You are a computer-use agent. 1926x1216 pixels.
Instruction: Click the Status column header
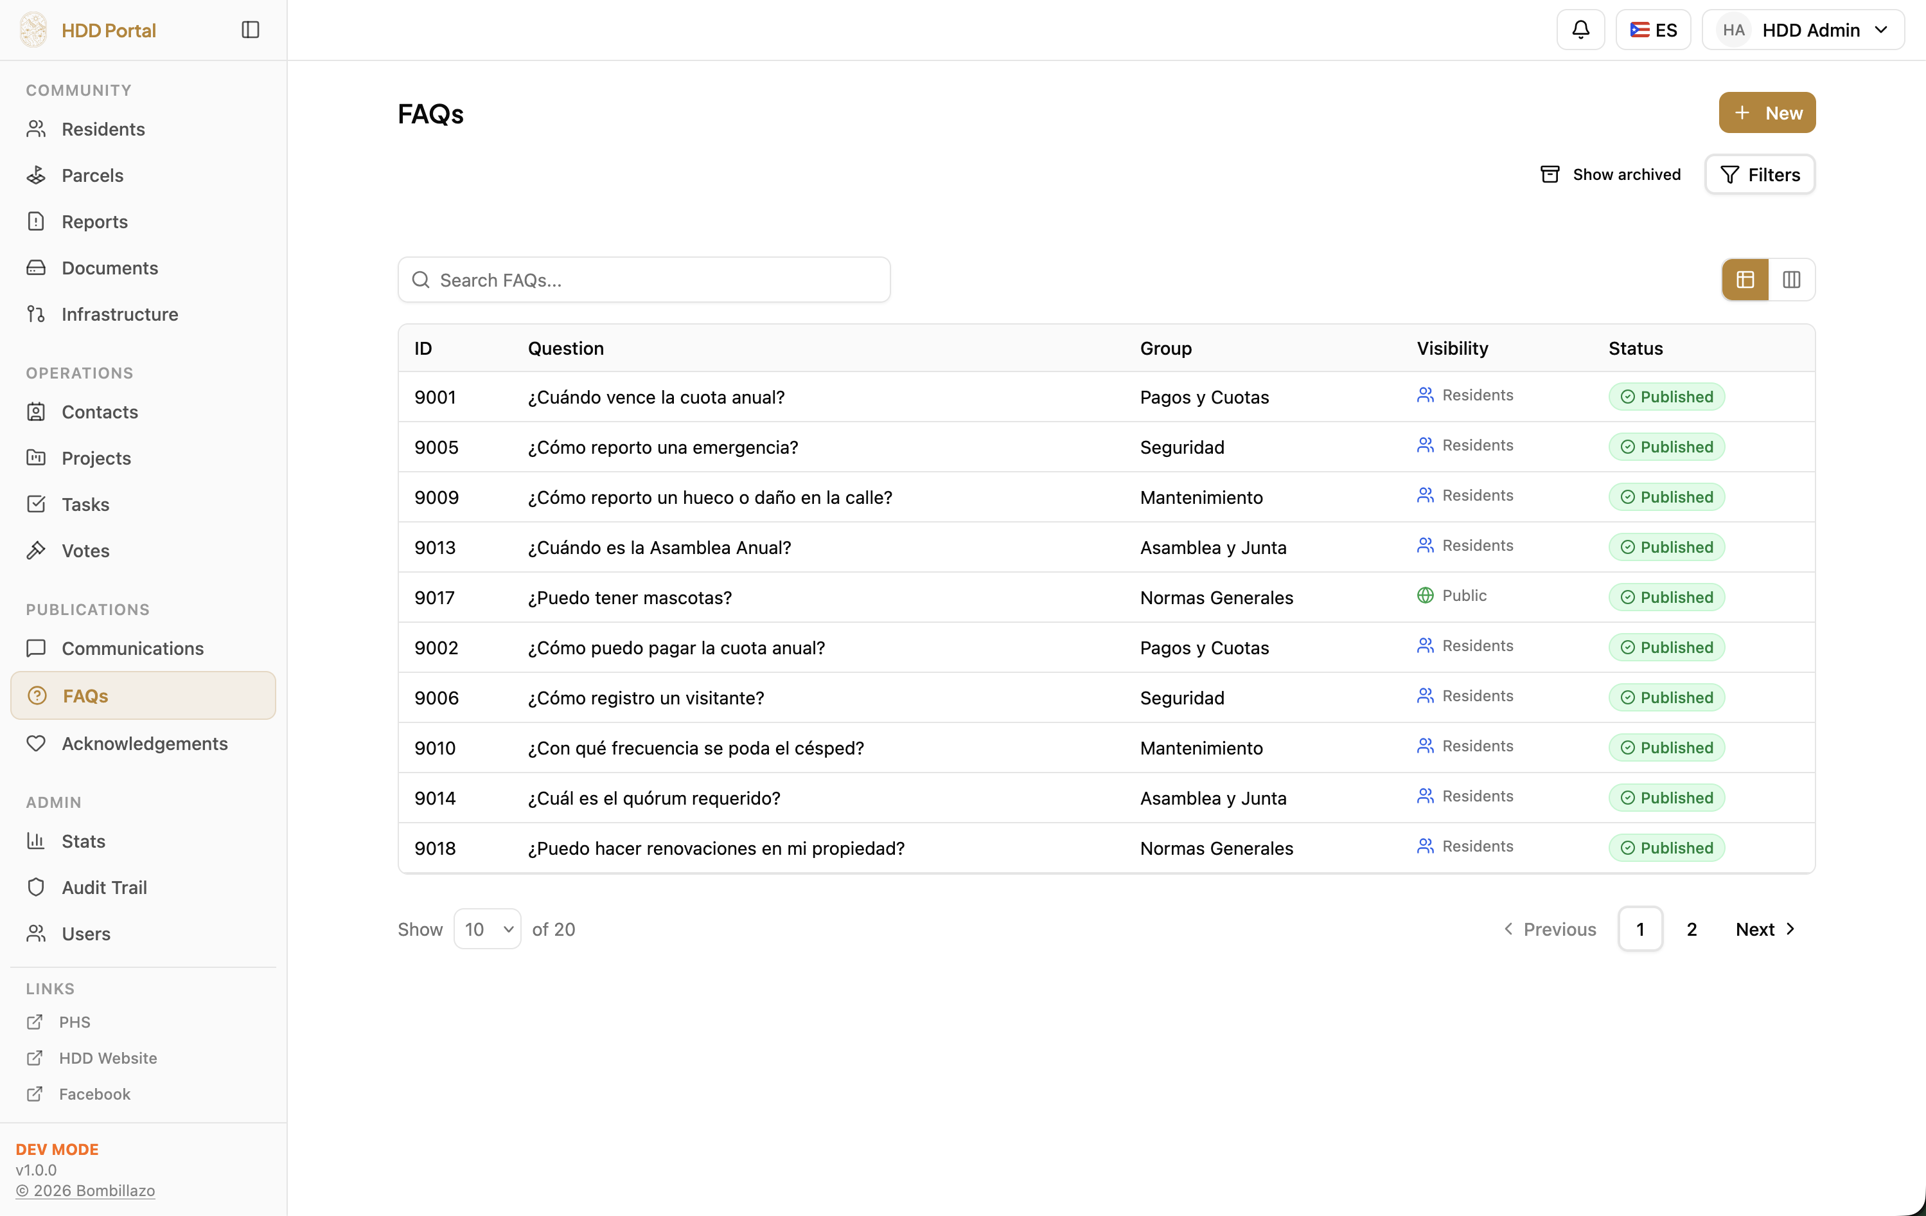[x=1636, y=348]
